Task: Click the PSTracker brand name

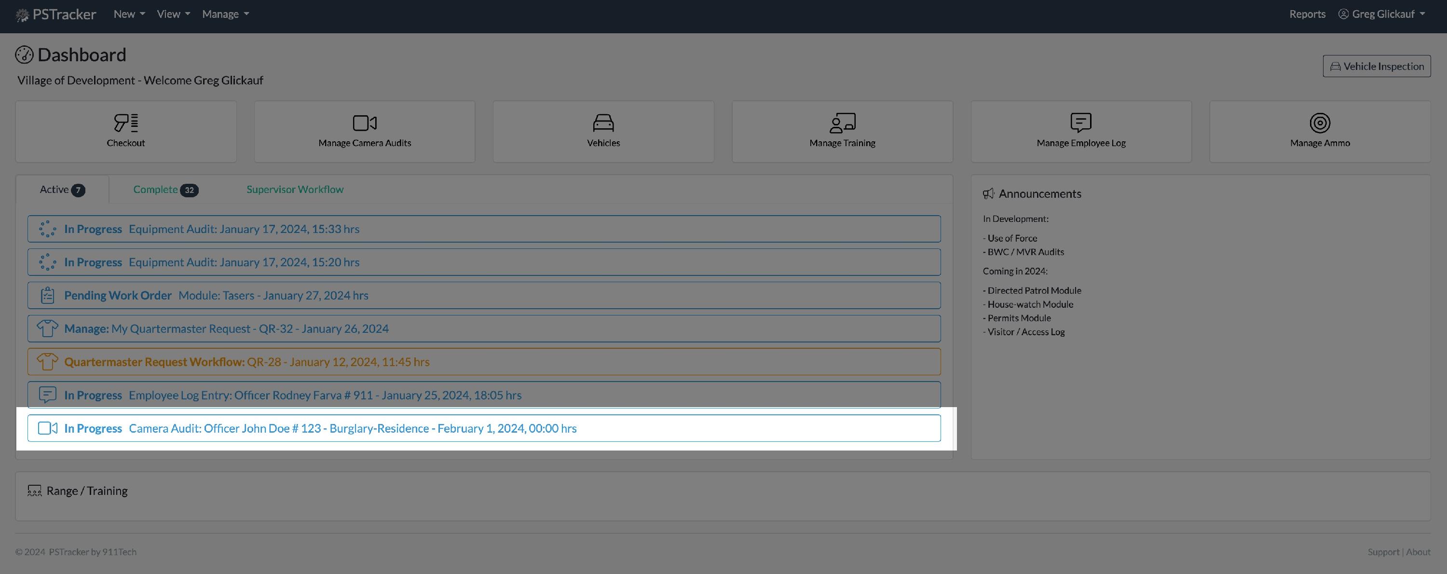Action: (x=64, y=14)
